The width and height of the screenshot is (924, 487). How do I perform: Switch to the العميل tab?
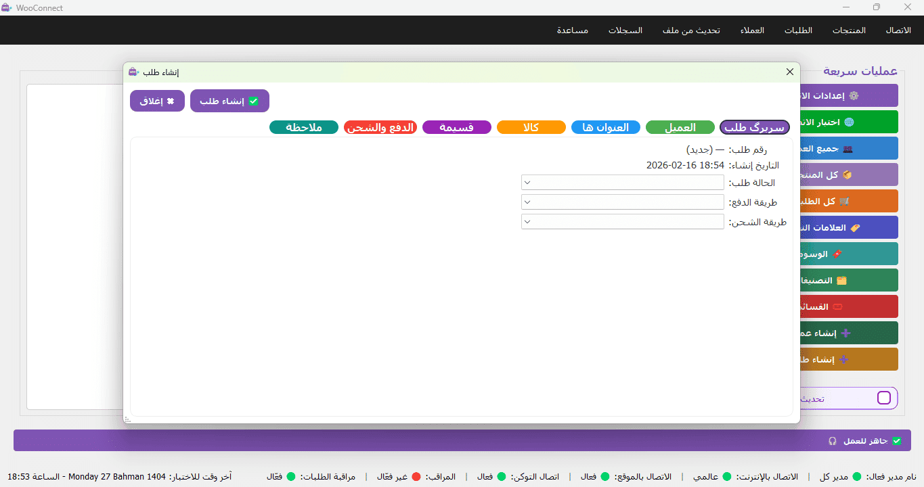coord(680,127)
